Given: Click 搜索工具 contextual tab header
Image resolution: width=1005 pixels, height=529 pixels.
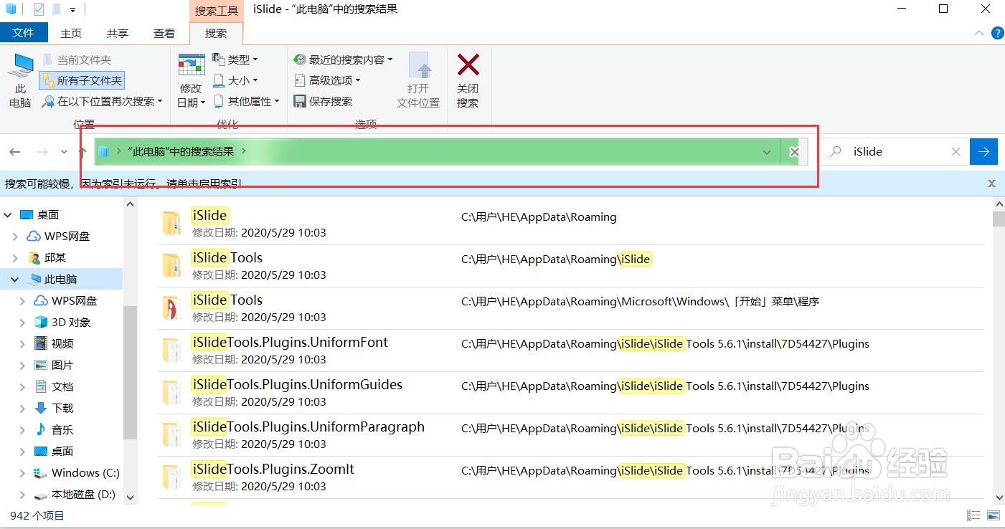Looking at the screenshot, I should pyautogui.click(x=217, y=11).
